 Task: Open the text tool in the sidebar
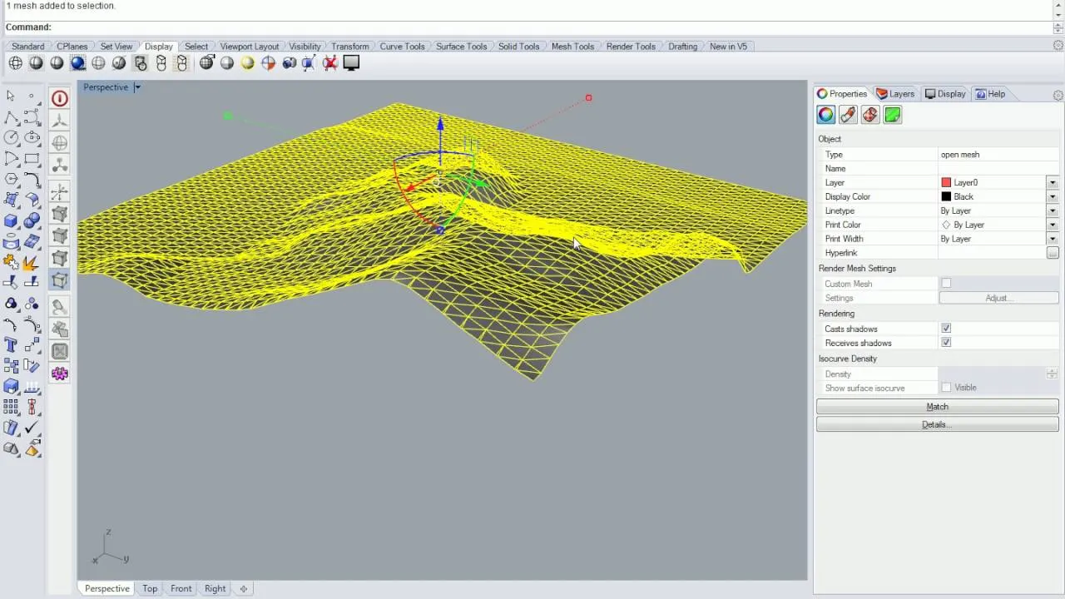click(11, 346)
